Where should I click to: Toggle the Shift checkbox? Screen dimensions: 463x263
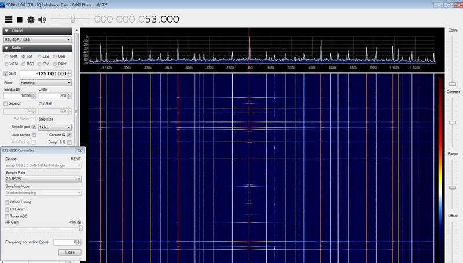pos(6,73)
